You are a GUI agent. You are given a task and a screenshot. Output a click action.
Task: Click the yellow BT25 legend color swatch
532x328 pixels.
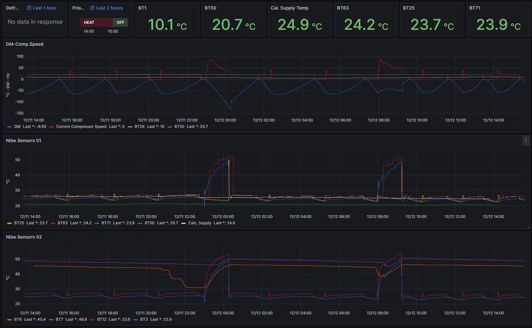9,223
